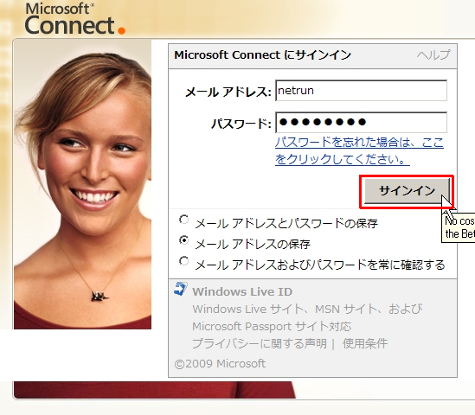Click the tooltip near the sign-in button
This screenshot has height=415, width=475.
coord(459,227)
